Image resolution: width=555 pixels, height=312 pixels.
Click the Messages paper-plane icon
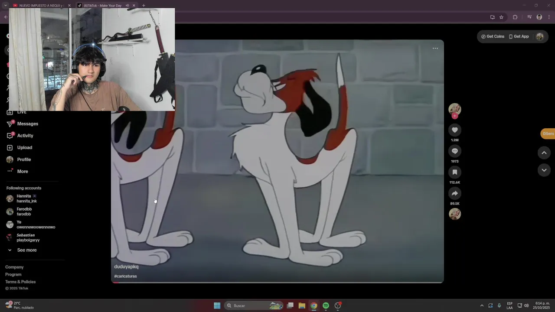[10, 124]
